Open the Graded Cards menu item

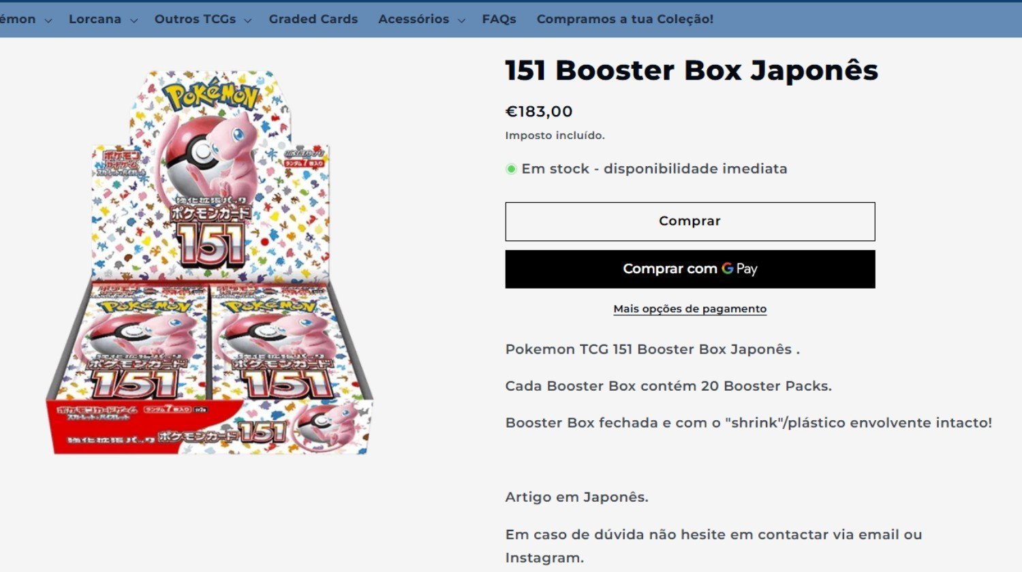pyautogui.click(x=313, y=19)
